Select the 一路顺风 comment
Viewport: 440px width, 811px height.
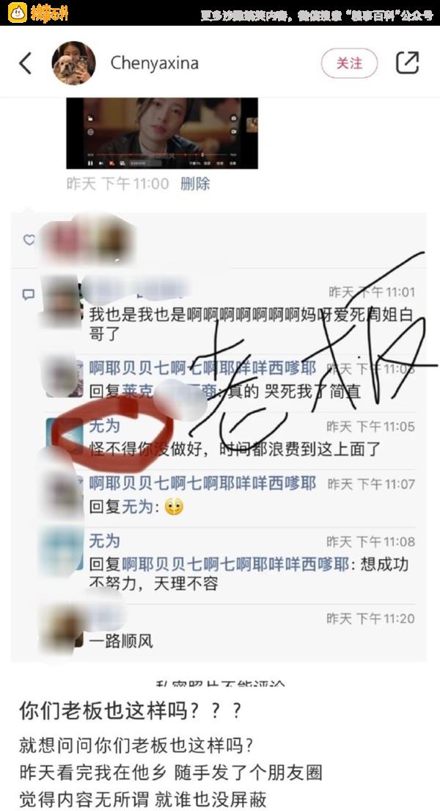click(x=121, y=642)
